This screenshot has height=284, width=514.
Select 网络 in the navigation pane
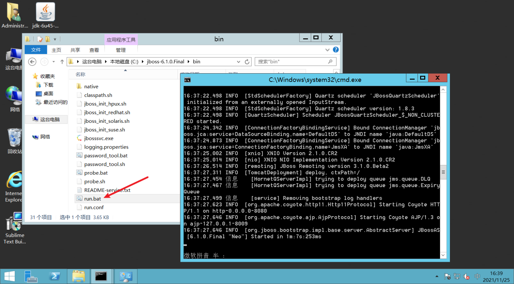click(x=45, y=137)
